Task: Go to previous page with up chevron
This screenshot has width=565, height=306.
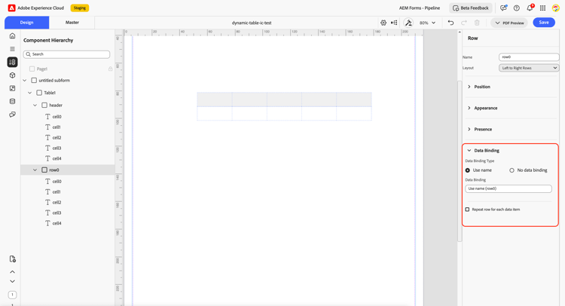Action: 12,272
